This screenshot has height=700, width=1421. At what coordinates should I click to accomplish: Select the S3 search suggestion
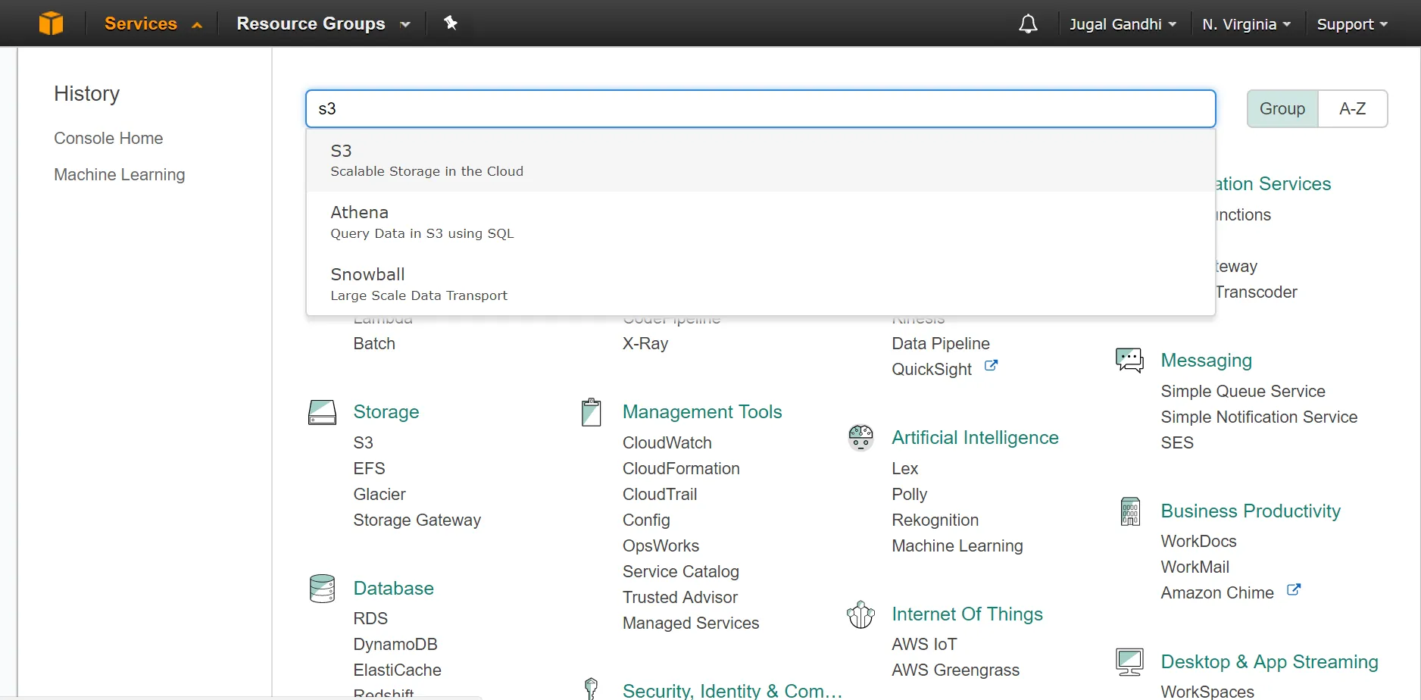(760, 161)
